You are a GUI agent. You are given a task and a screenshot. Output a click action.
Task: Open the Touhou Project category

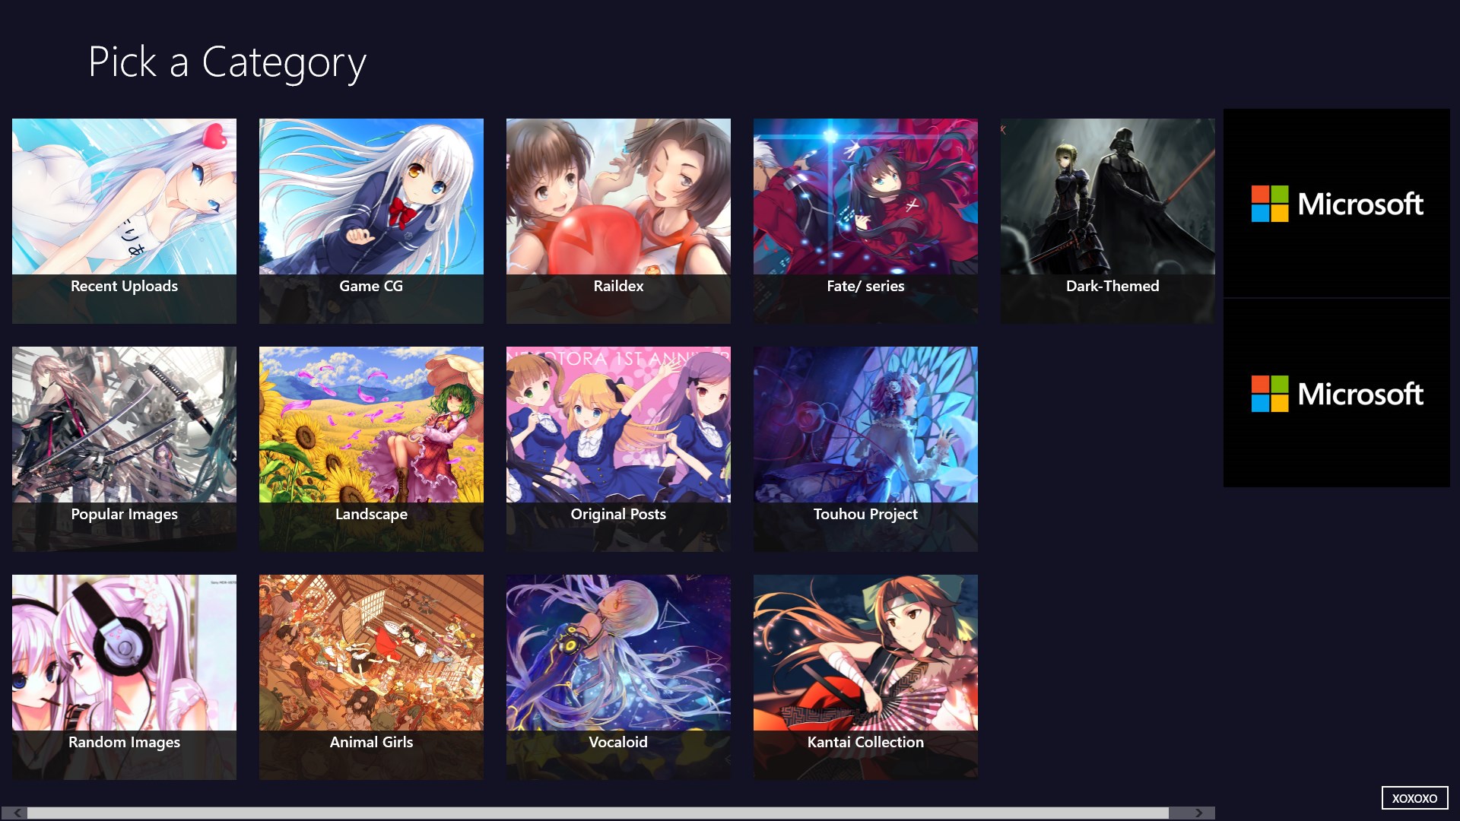(865, 449)
